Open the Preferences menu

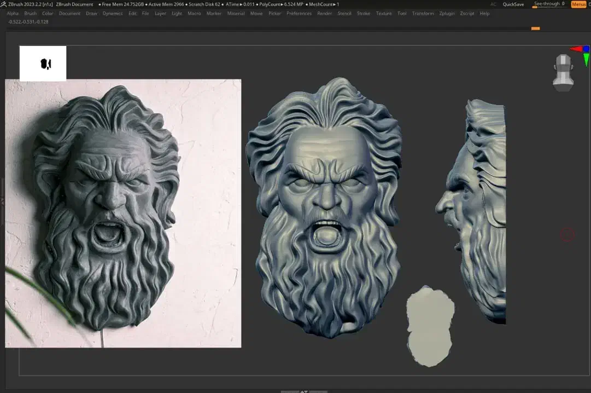[299, 13]
